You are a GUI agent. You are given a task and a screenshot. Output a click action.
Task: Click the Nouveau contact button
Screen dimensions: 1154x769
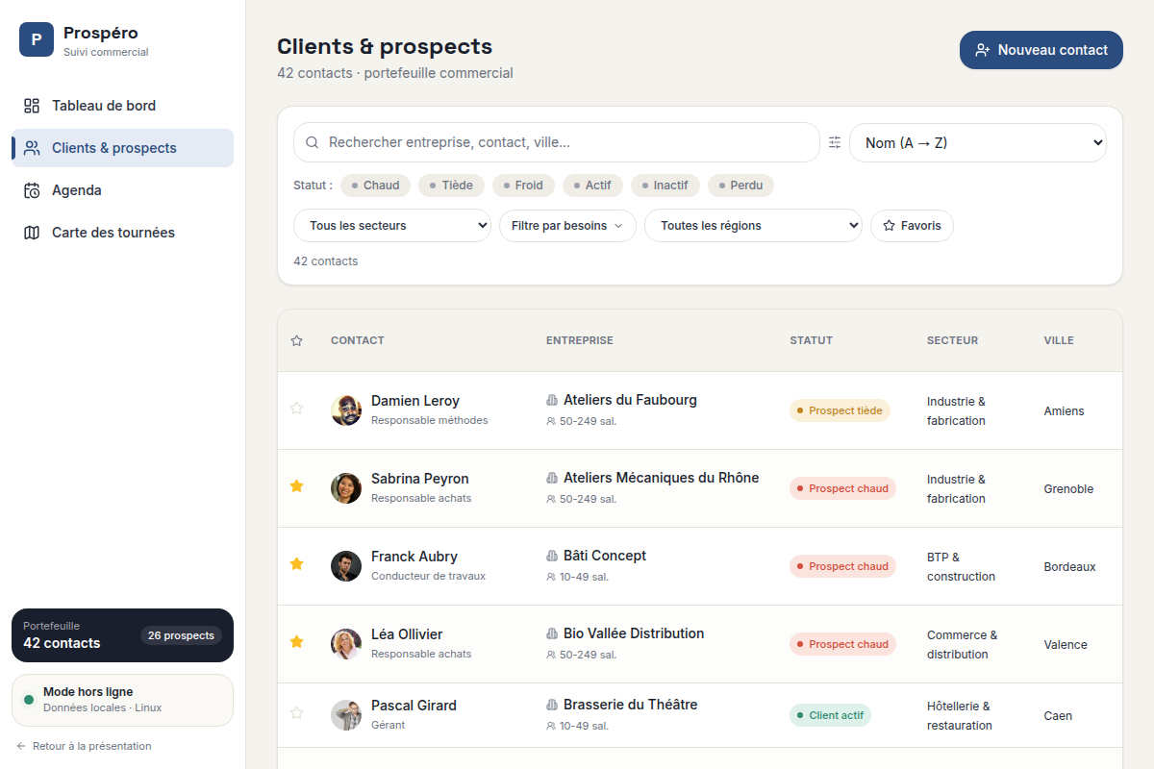pyautogui.click(x=1041, y=50)
